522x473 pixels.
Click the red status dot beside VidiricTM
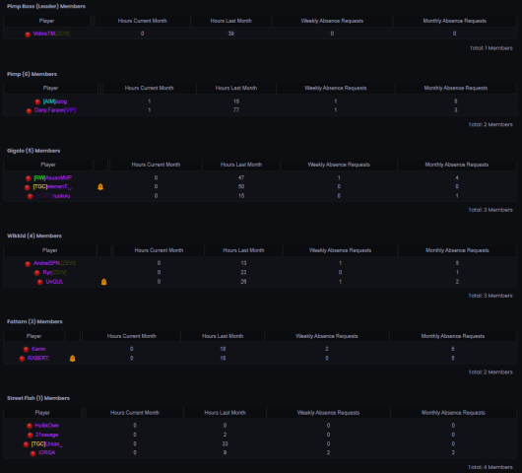pyautogui.click(x=28, y=34)
